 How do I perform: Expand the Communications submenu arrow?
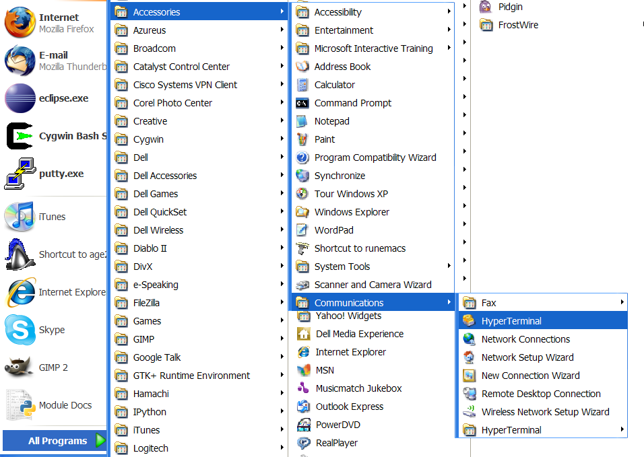pyautogui.click(x=449, y=302)
